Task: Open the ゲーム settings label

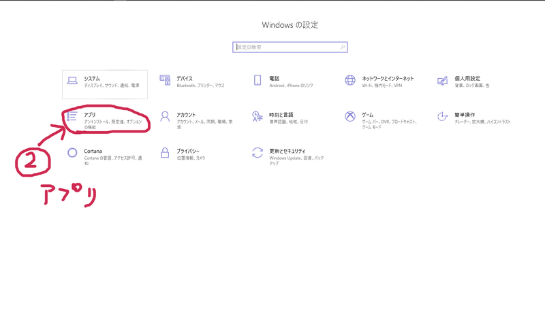Action: tap(368, 115)
